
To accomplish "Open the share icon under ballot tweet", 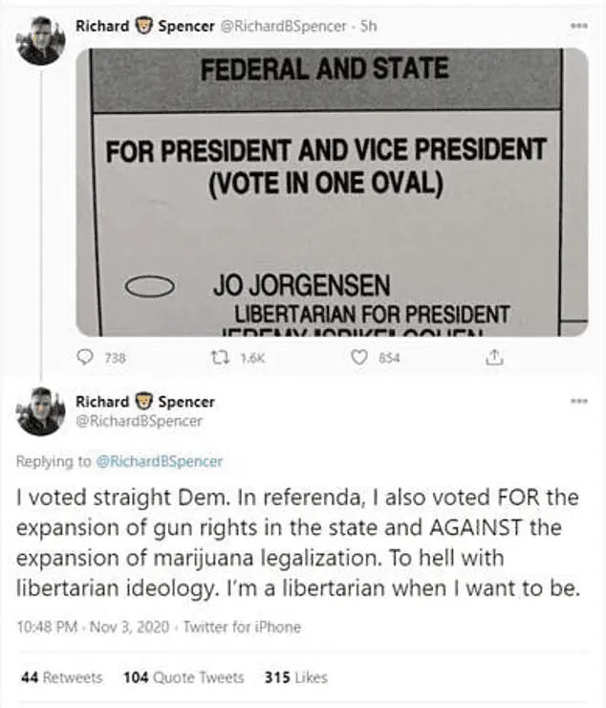I will coord(494,357).
